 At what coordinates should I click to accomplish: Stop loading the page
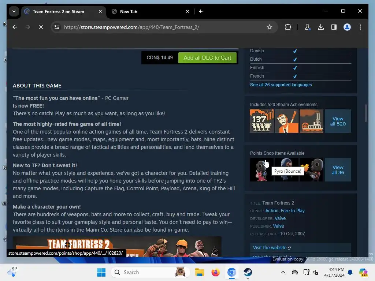[41, 27]
